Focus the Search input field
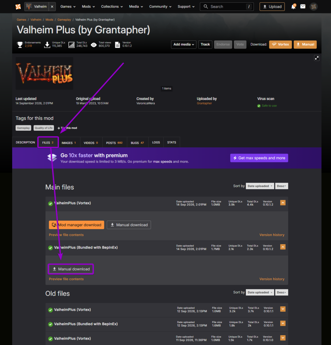 [x=227, y=7]
